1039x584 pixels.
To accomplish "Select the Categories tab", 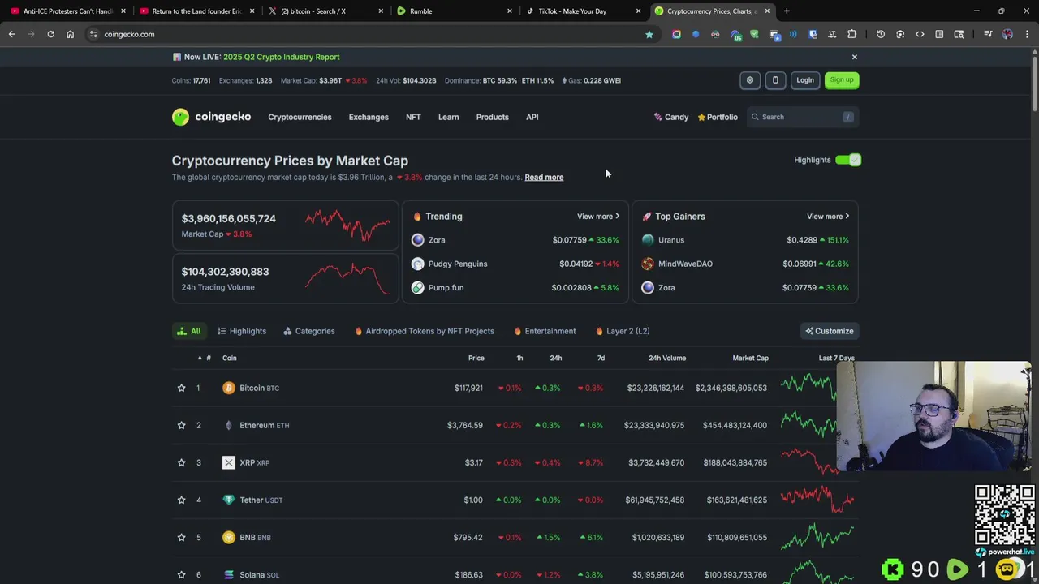I will pyautogui.click(x=309, y=331).
